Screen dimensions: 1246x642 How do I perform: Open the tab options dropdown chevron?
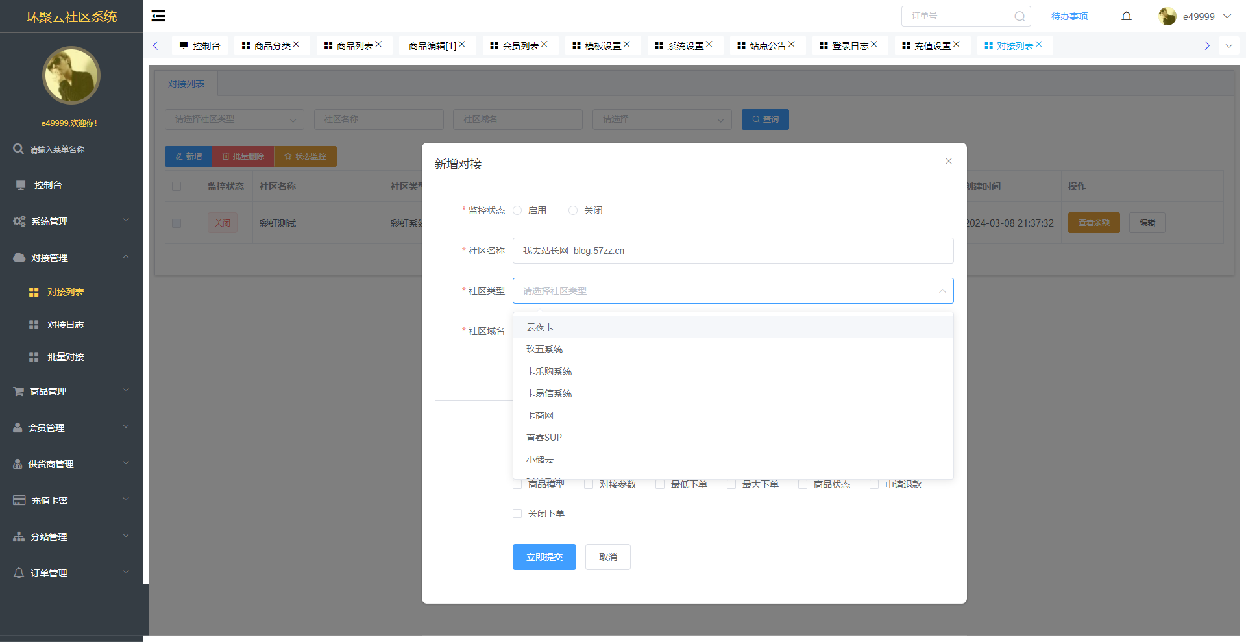(1229, 45)
